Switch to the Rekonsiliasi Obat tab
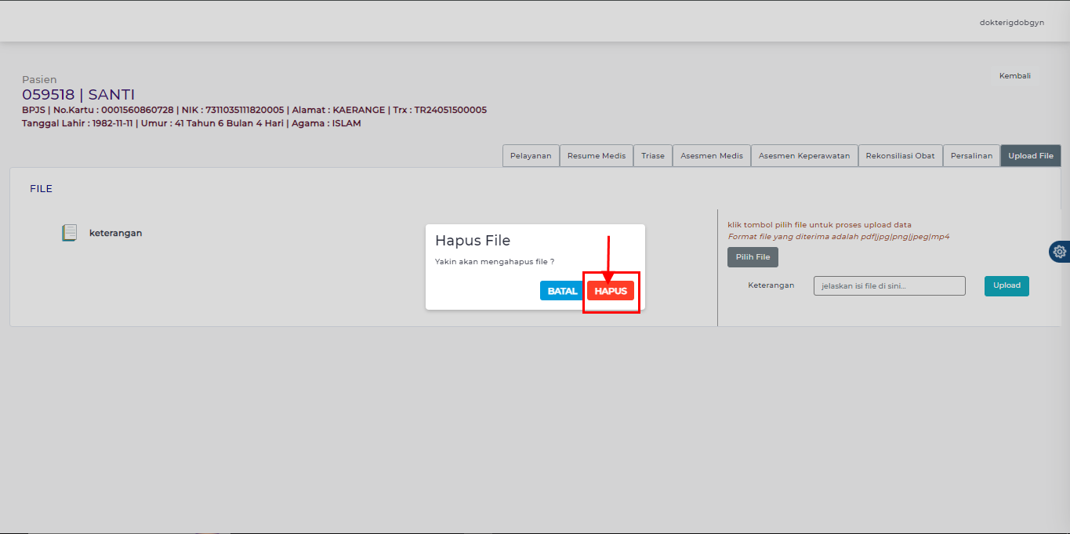Screen dimensions: 1070x534 click(900, 156)
